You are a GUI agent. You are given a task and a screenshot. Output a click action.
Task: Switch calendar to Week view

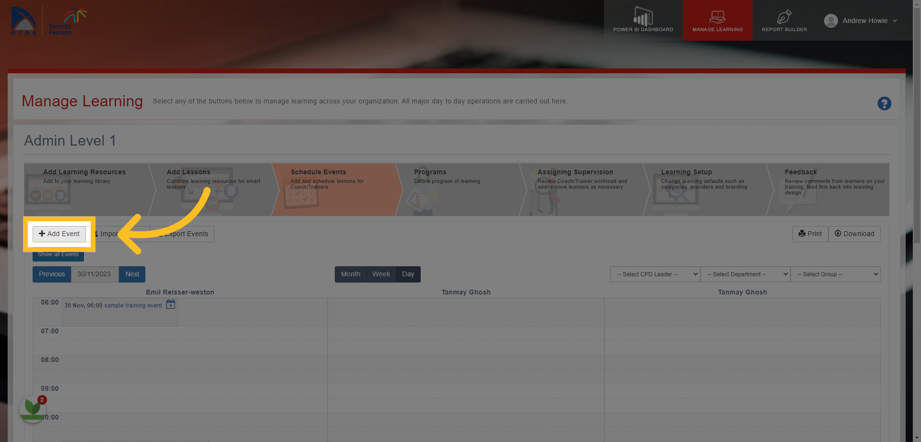tap(381, 274)
